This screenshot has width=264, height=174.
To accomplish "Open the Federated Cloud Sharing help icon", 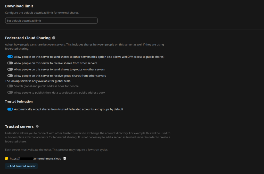I will [54, 38].
